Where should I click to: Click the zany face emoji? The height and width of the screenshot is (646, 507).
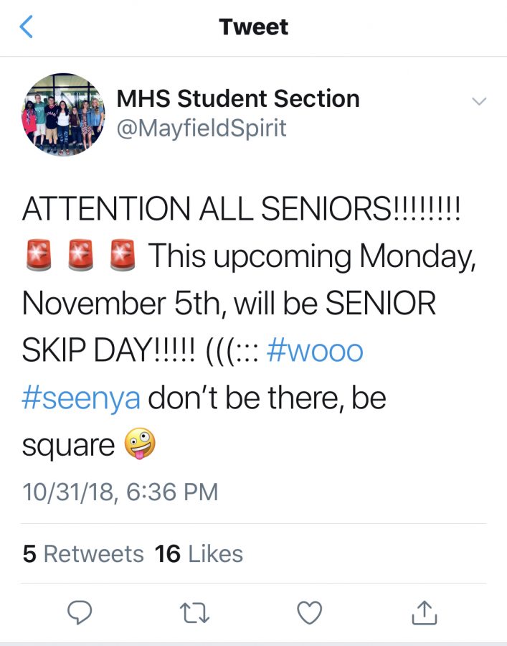(140, 444)
